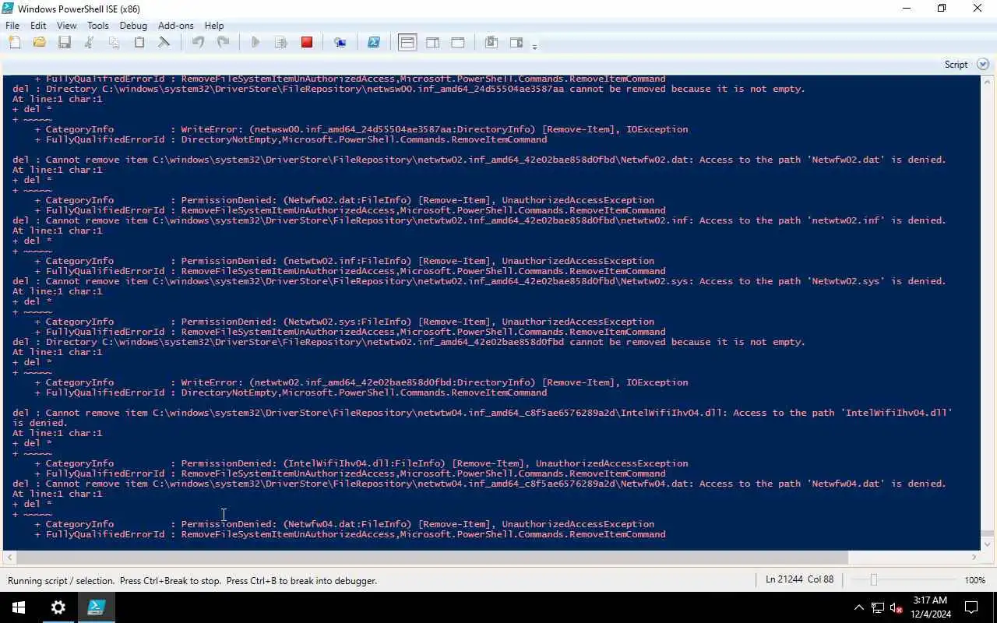The width and height of the screenshot is (997, 623).
Task: Open the Debug menu
Action: (x=133, y=26)
